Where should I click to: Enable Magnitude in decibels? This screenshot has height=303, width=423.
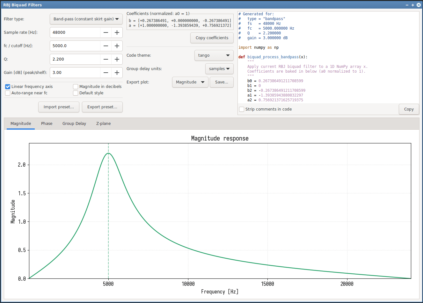click(76, 87)
